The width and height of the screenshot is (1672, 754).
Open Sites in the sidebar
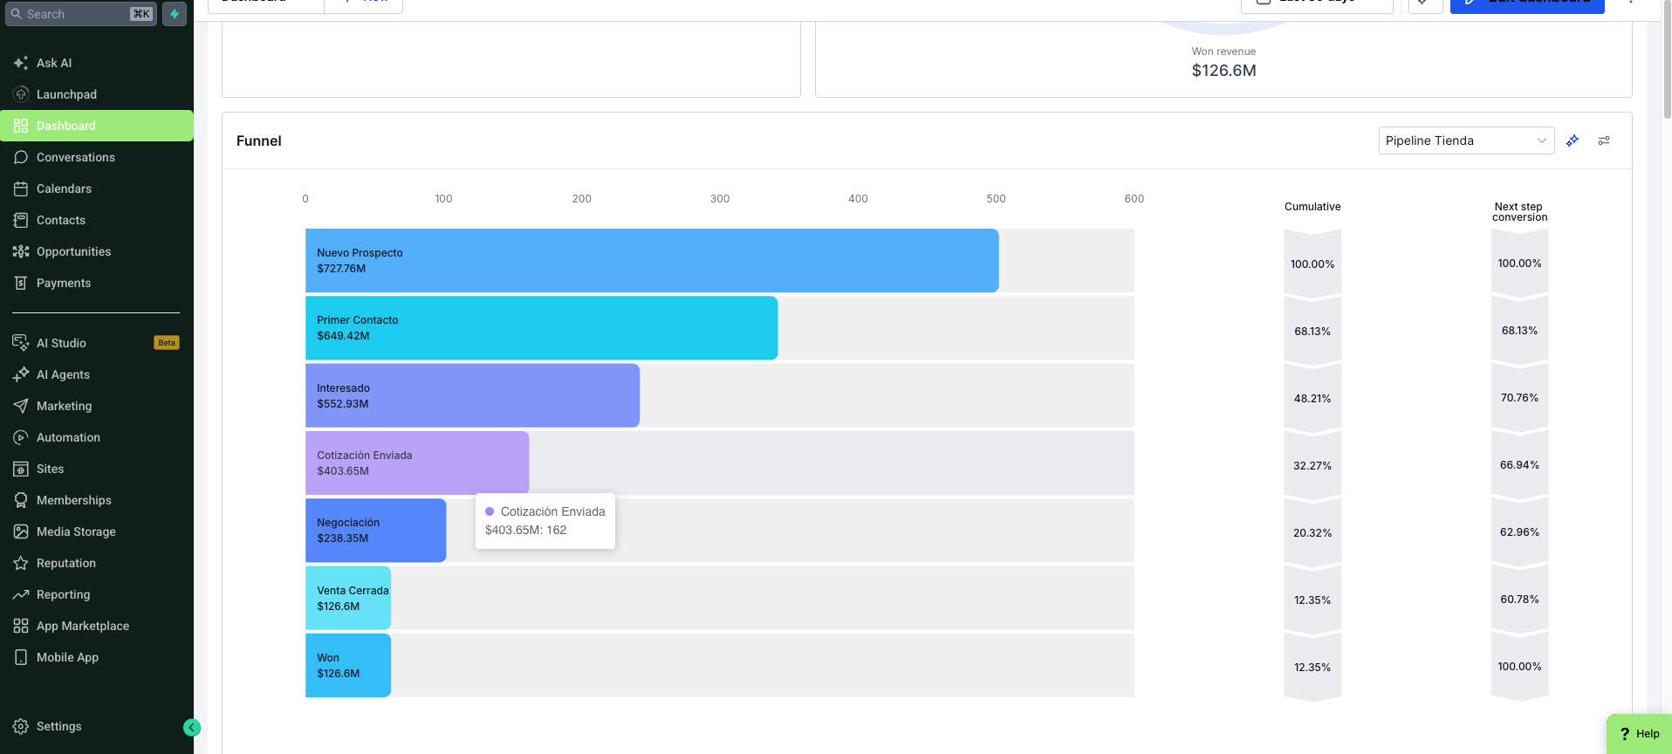pos(96,469)
